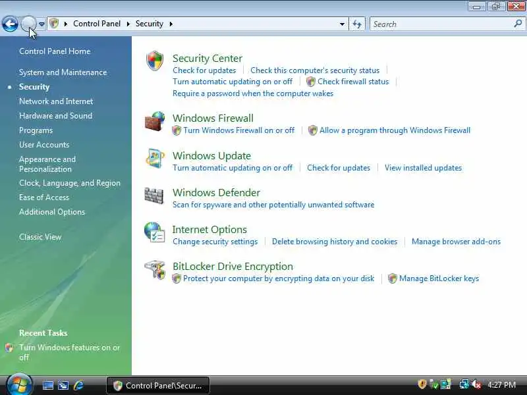Click the Forward navigation button
This screenshot has height=395, width=527.
[28, 24]
